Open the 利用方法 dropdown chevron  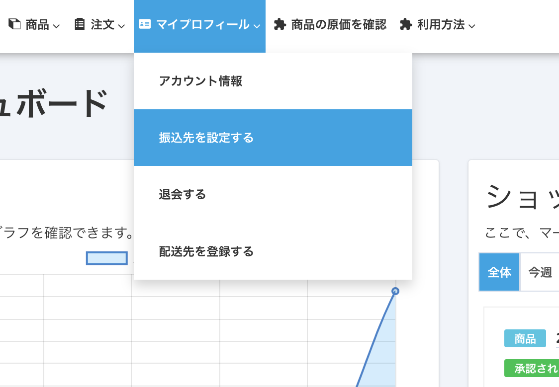click(471, 26)
